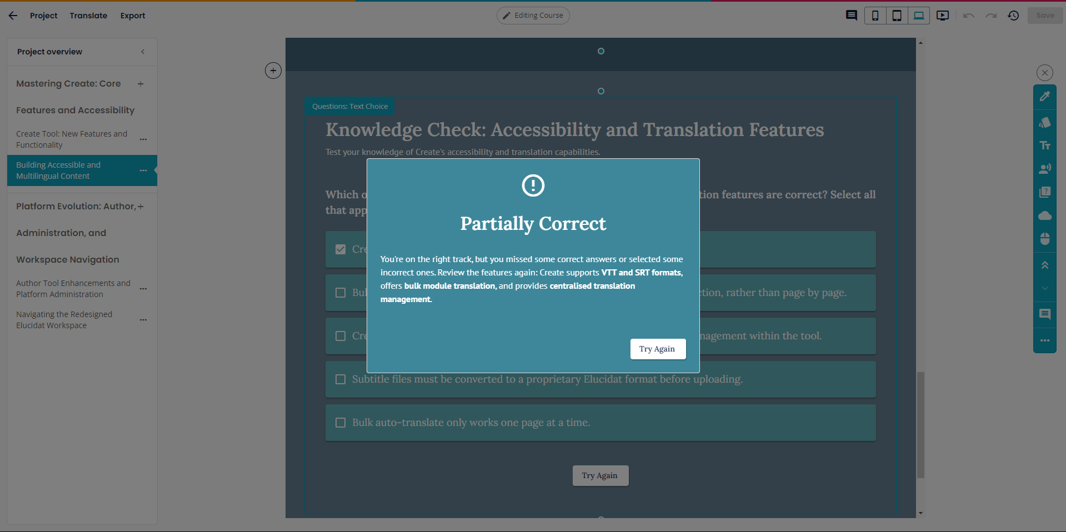
Task: Switch to desktop laptop preview
Action: (x=919, y=16)
